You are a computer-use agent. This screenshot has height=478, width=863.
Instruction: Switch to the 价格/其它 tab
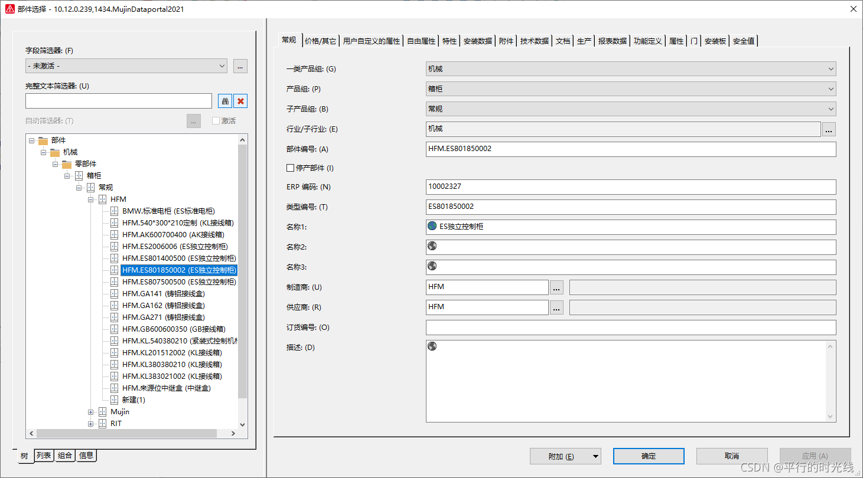click(321, 41)
